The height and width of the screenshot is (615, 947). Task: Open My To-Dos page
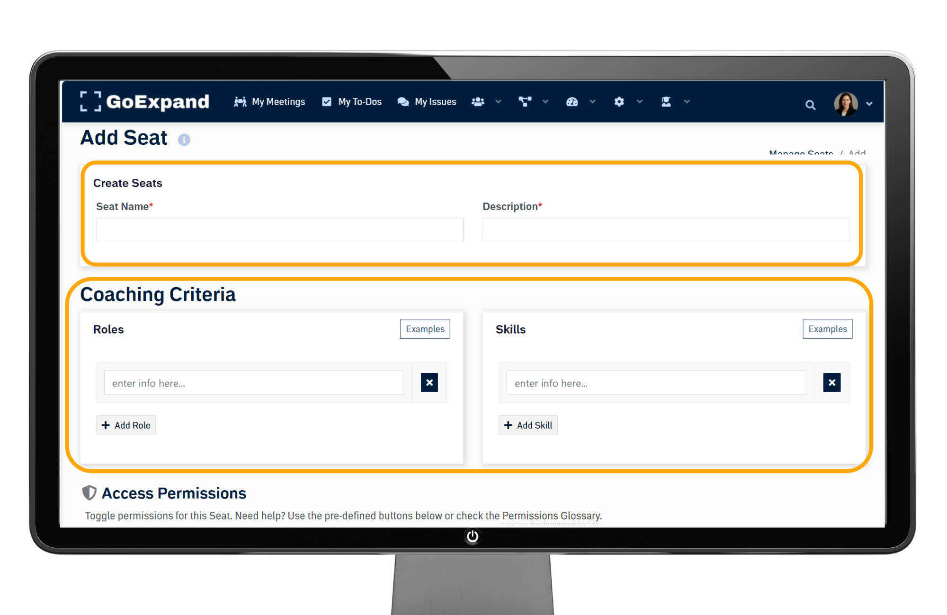(352, 102)
